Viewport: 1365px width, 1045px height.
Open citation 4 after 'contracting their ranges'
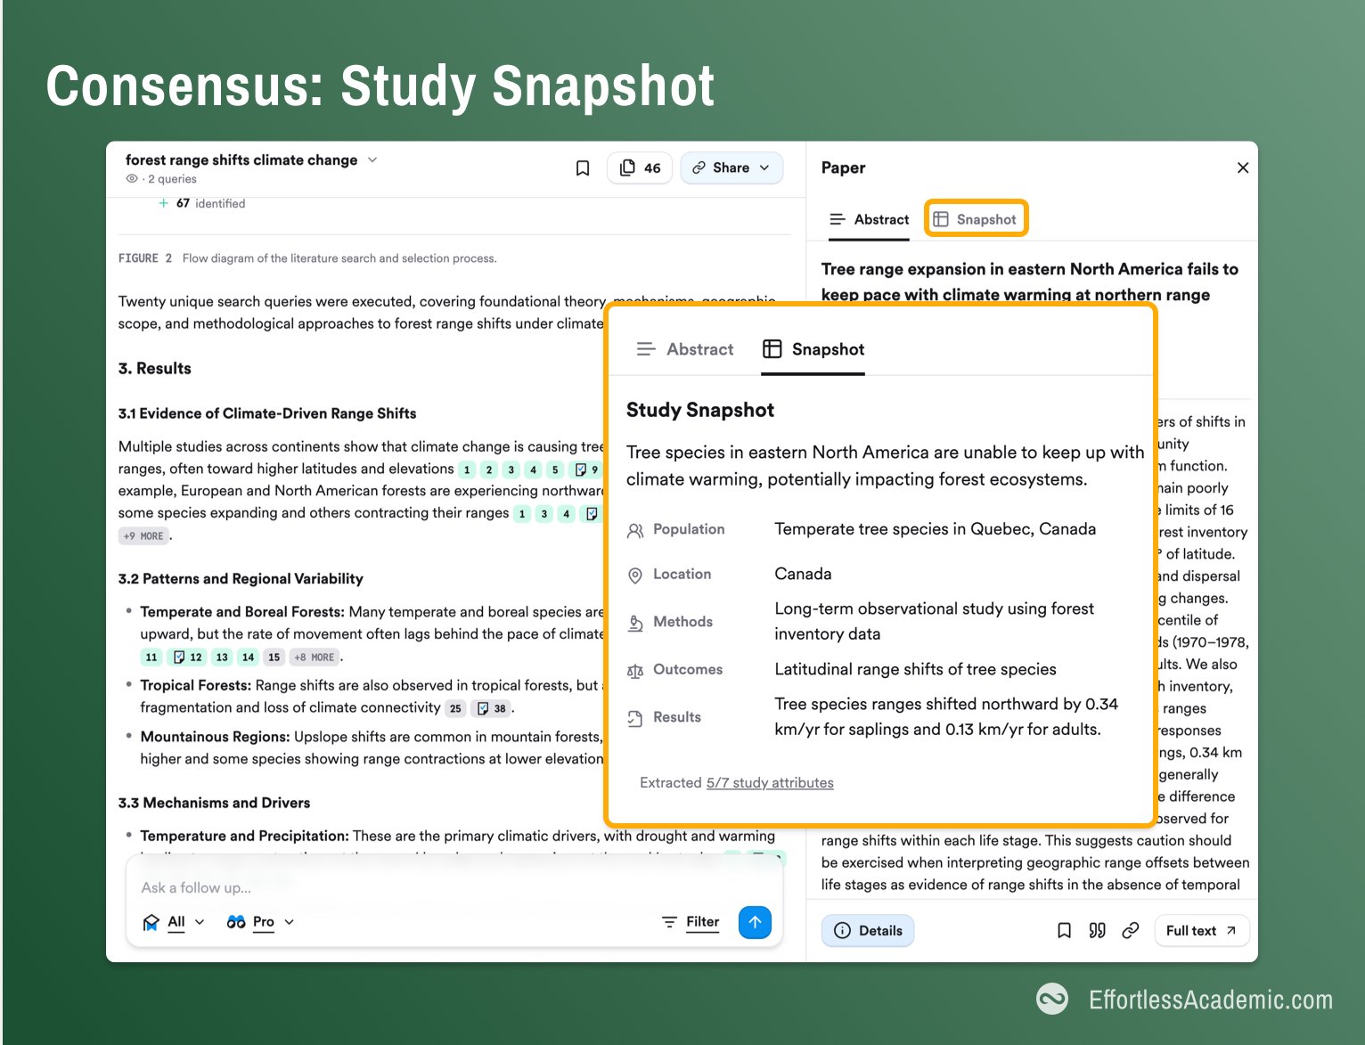click(x=566, y=513)
